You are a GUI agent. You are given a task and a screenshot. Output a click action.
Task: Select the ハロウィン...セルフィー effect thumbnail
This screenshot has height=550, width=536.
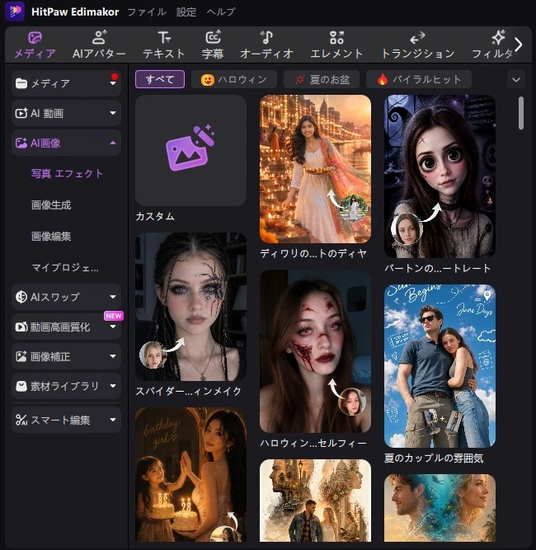[x=315, y=351]
